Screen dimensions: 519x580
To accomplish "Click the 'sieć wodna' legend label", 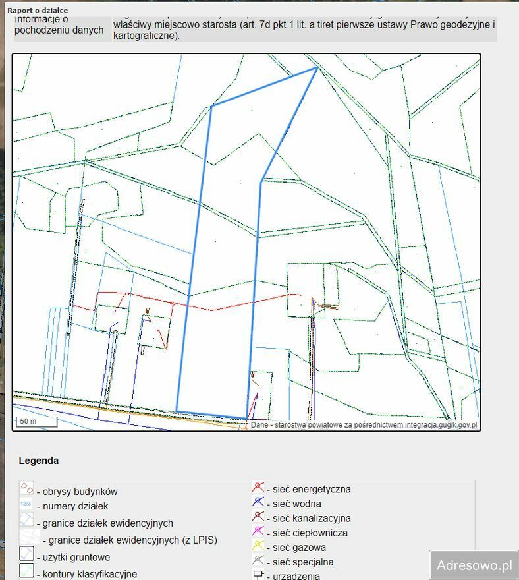I will click(297, 504).
